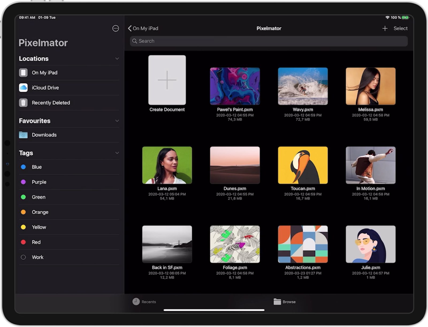Image resolution: width=428 pixels, height=327 pixels.
Task: Switch to the Recents tab
Action: pyautogui.click(x=144, y=302)
